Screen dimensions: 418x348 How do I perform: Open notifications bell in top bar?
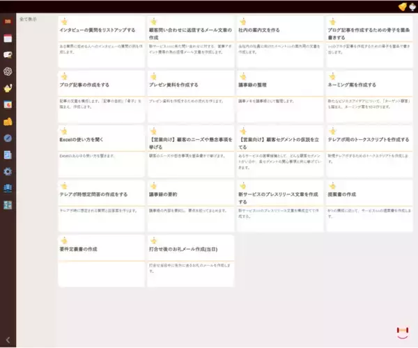click(402, 7)
